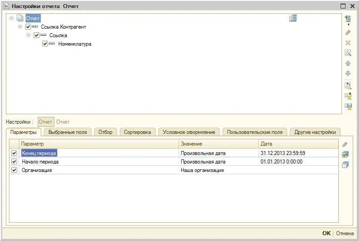Open the Условное оформление tab
The height and width of the screenshot is (241, 359).
click(189, 132)
